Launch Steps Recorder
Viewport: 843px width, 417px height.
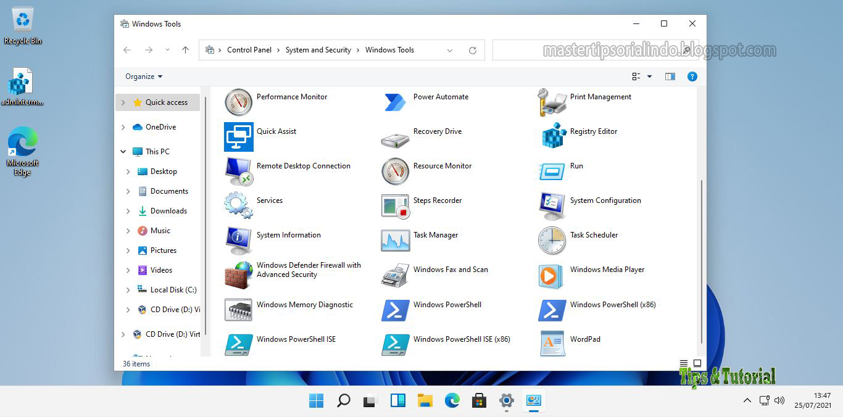[x=438, y=200]
